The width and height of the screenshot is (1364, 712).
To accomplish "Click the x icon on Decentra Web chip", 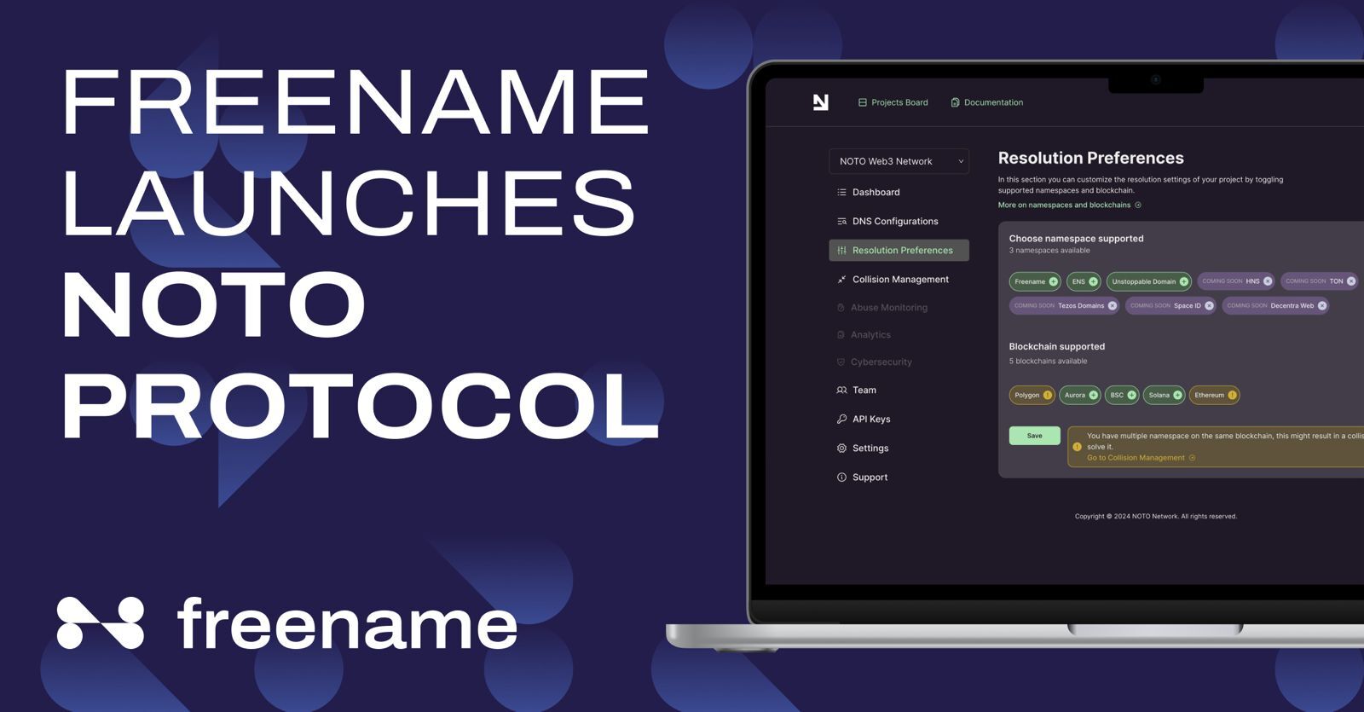I will [1322, 305].
